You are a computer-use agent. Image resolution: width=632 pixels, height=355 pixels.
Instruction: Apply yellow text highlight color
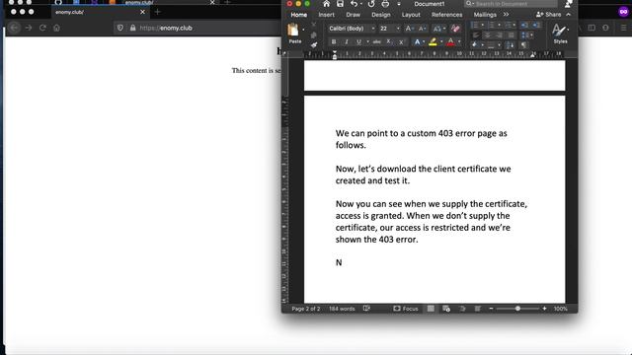pyautogui.click(x=433, y=41)
